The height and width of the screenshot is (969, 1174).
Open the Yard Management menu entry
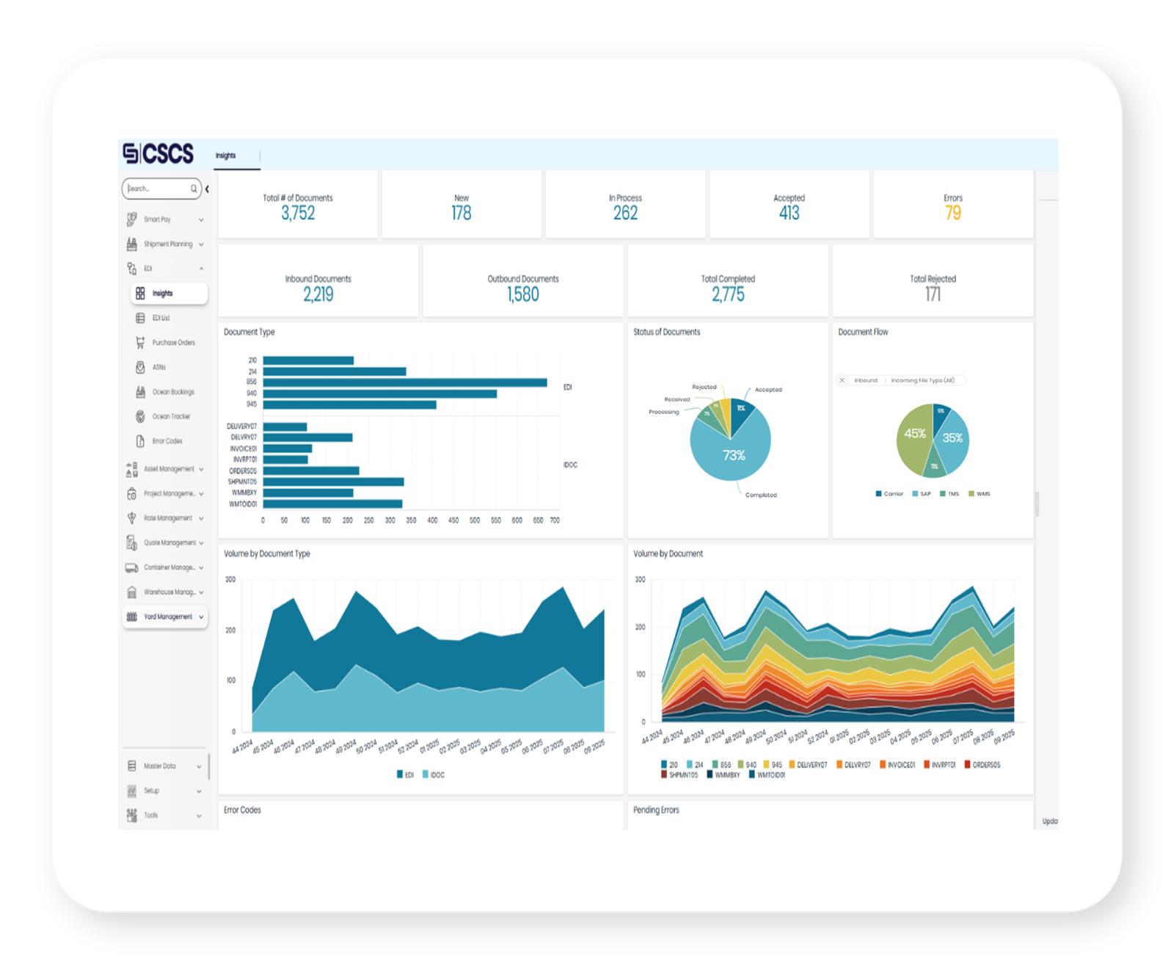(168, 617)
